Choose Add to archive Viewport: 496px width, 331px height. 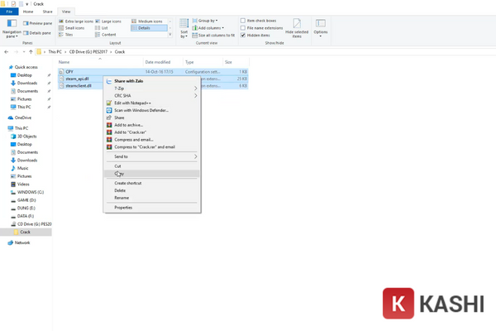coord(152,125)
